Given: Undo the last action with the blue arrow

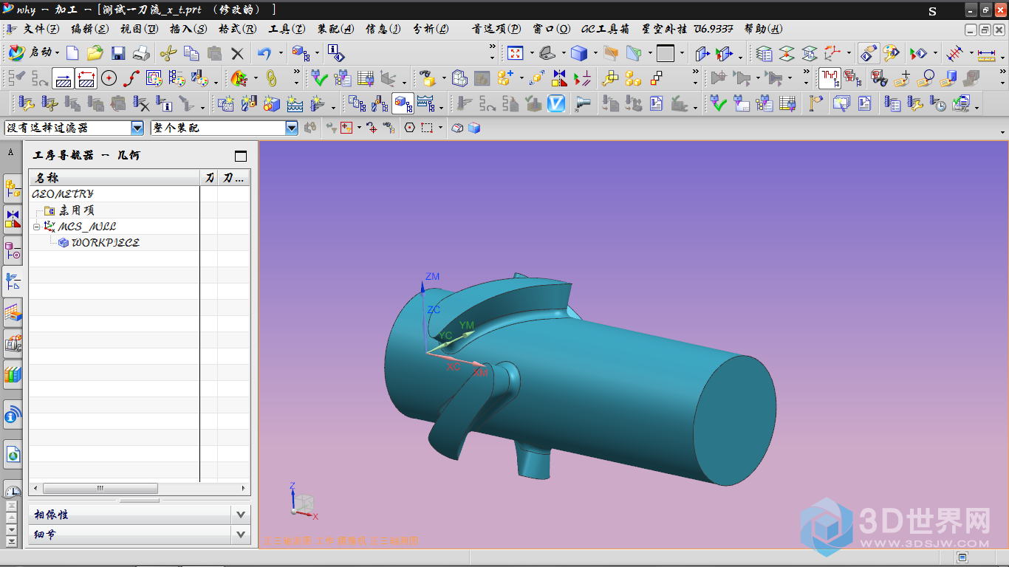Looking at the screenshot, I should tap(264, 53).
